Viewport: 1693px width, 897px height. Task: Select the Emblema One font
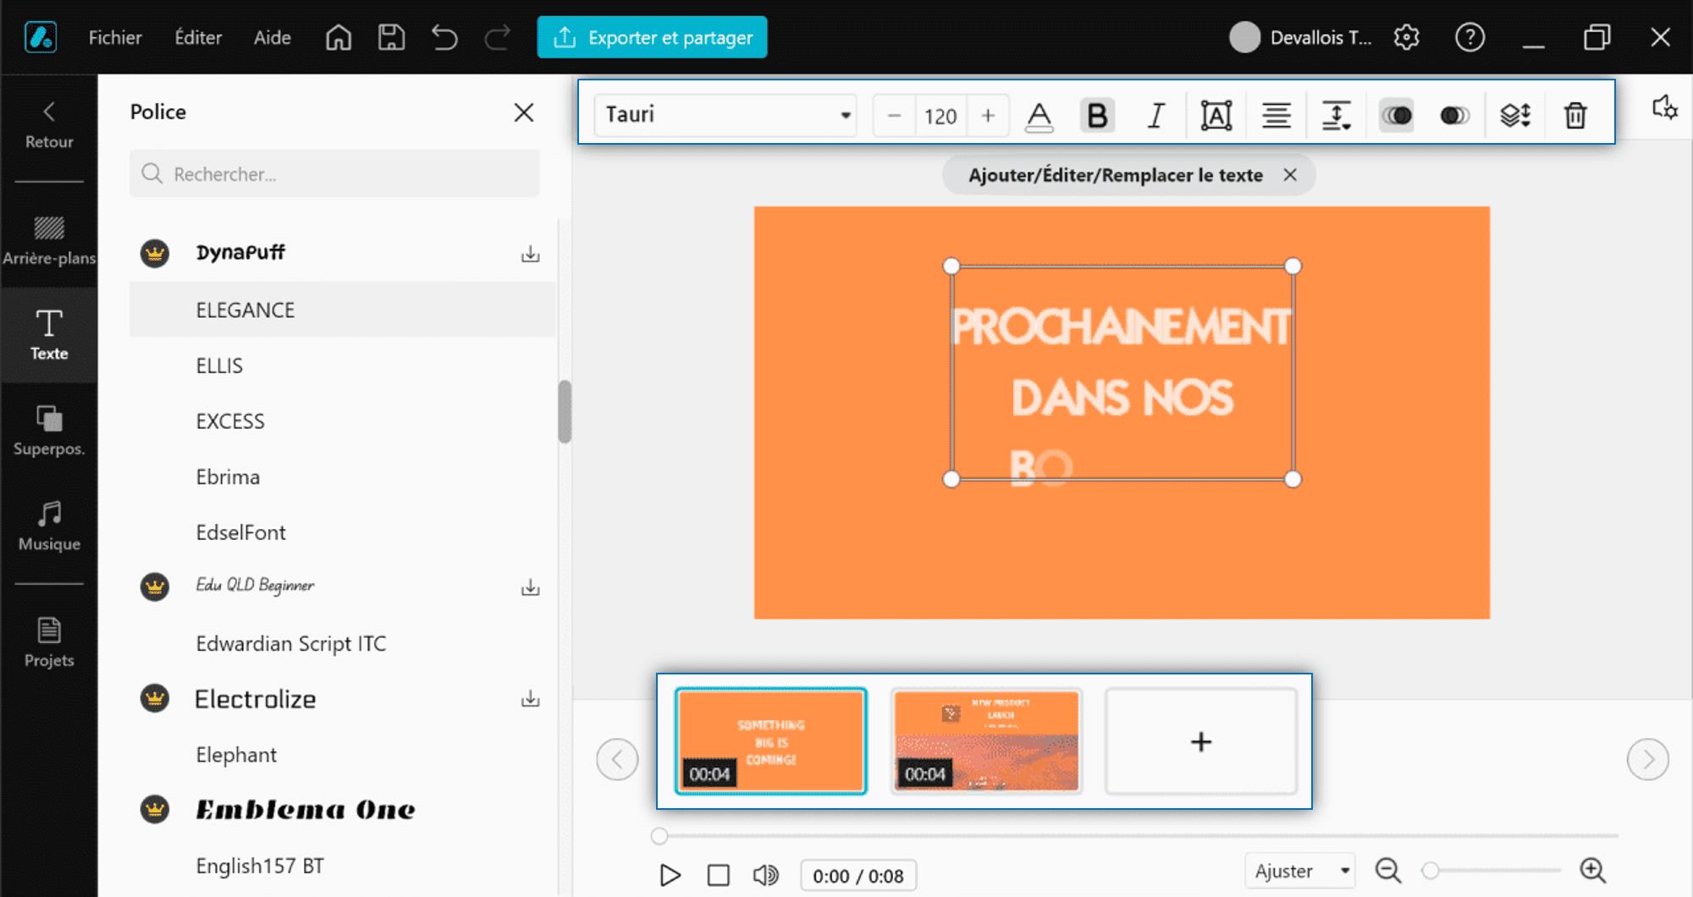pos(342,810)
